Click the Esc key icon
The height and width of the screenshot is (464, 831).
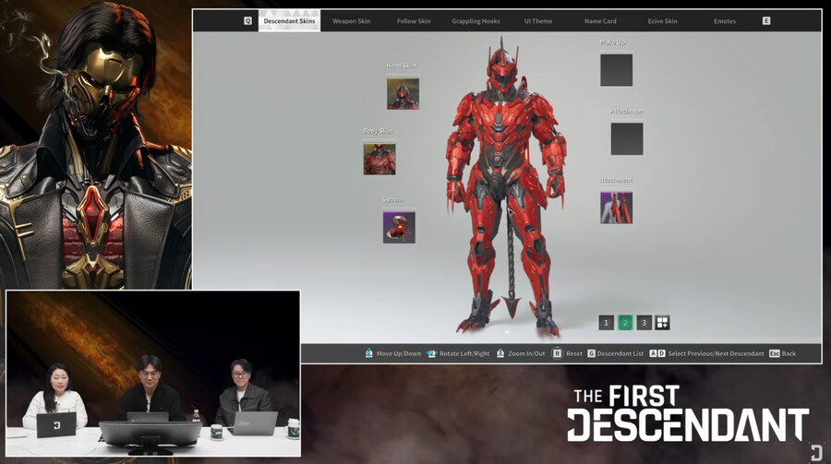click(x=775, y=353)
